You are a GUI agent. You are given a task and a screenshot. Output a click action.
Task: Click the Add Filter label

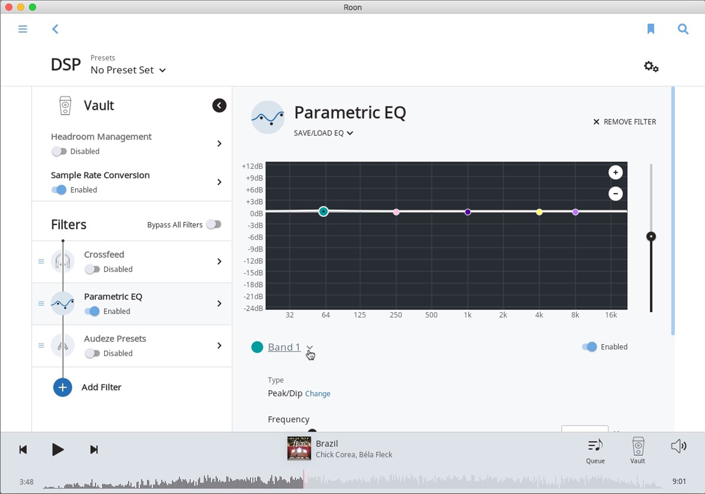click(x=102, y=387)
